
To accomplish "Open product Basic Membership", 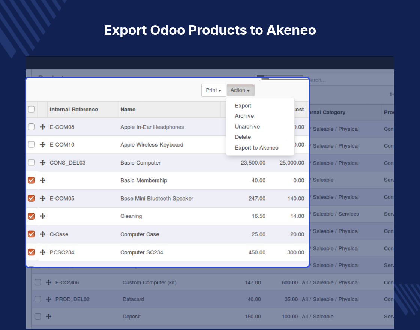I will tap(144, 180).
